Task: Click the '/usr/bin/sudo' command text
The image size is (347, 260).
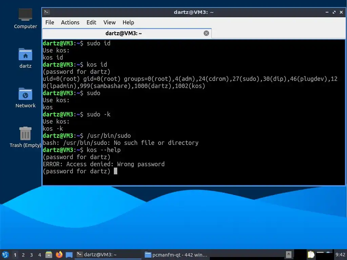Action: click(109, 135)
